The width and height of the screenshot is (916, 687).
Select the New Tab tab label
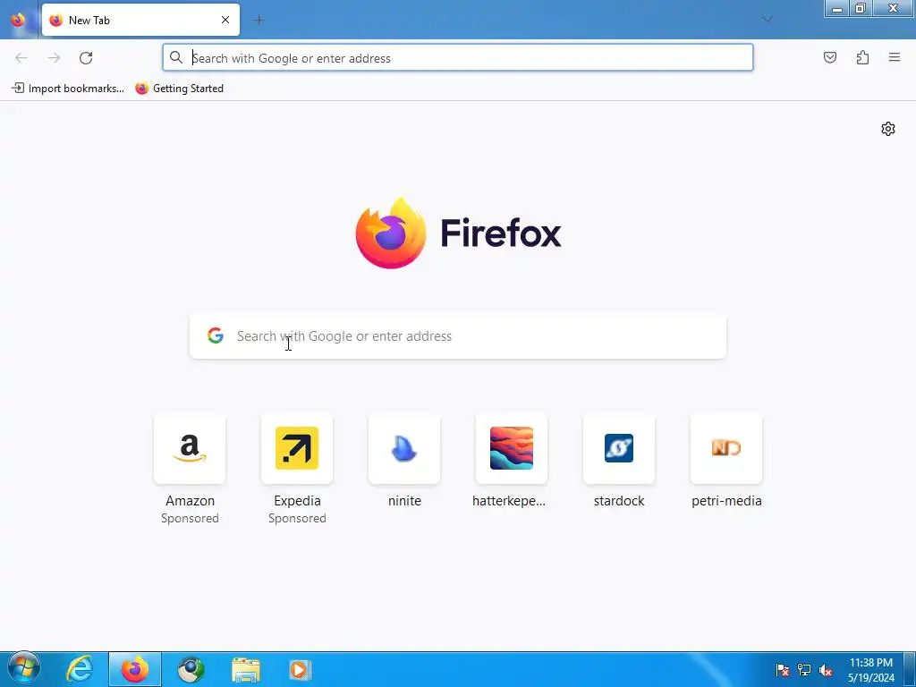click(x=89, y=20)
